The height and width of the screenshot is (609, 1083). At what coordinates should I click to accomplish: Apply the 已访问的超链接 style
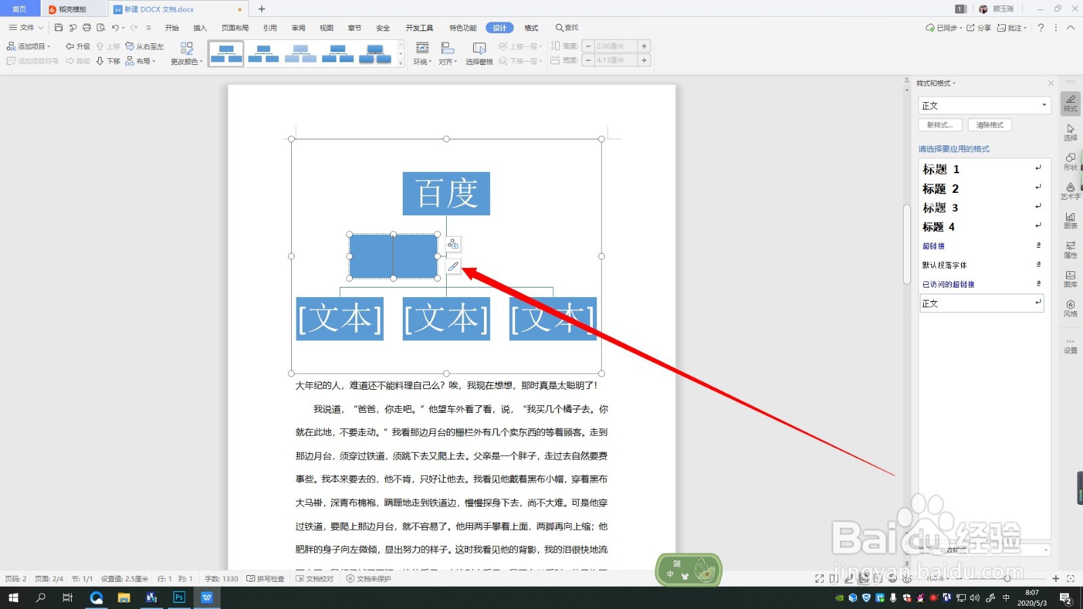[x=981, y=284]
